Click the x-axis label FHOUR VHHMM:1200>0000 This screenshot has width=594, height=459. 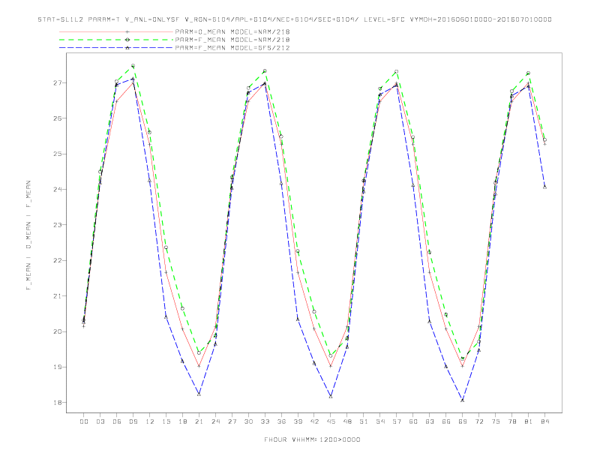tap(312, 439)
